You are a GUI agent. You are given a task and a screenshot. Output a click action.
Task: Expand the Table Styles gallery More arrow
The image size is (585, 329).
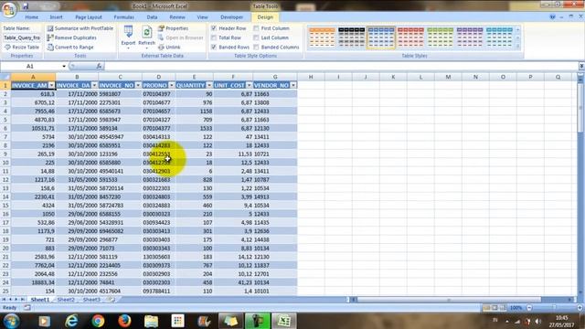tap(518, 47)
